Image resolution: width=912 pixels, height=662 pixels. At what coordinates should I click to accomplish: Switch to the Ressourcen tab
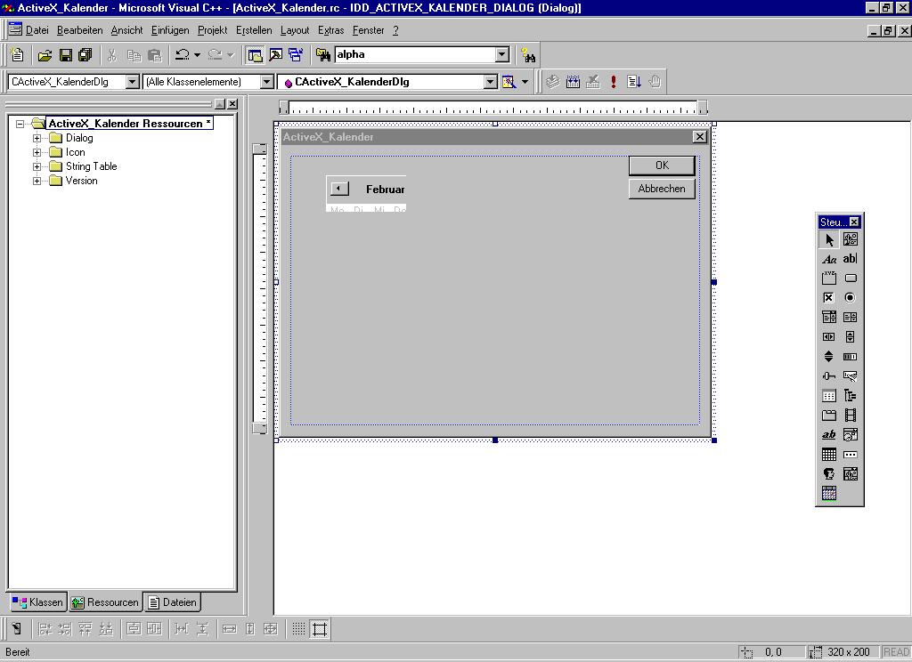tap(105, 602)
